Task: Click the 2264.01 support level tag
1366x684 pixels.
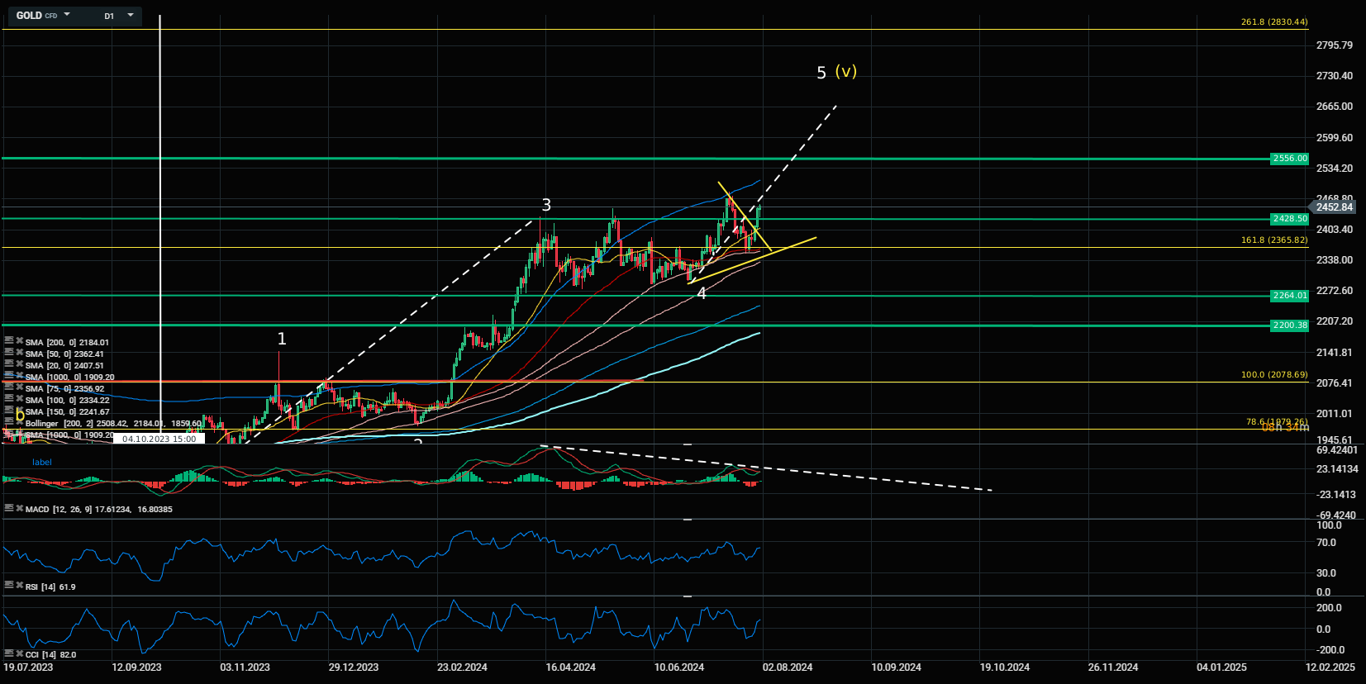Action: pyautogui.click(x=1289, y=296)
